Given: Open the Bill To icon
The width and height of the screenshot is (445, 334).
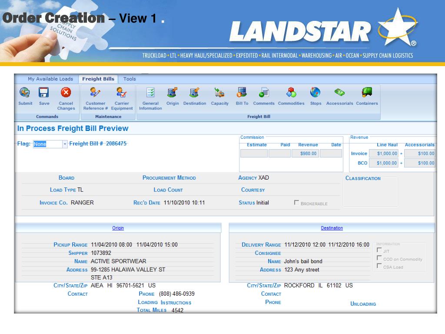Looking at the screenshot, I should [x=242, y=93].
